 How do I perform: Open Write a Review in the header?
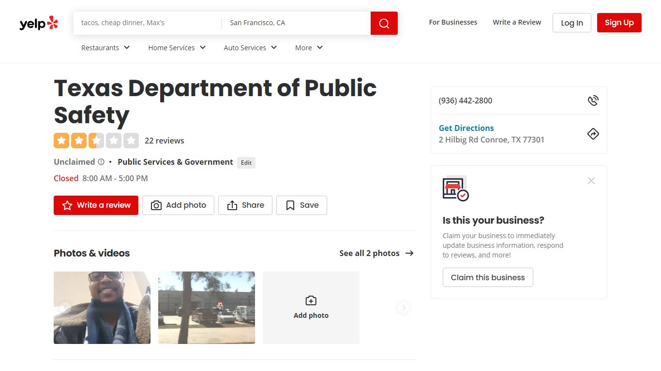pos(517,22)
